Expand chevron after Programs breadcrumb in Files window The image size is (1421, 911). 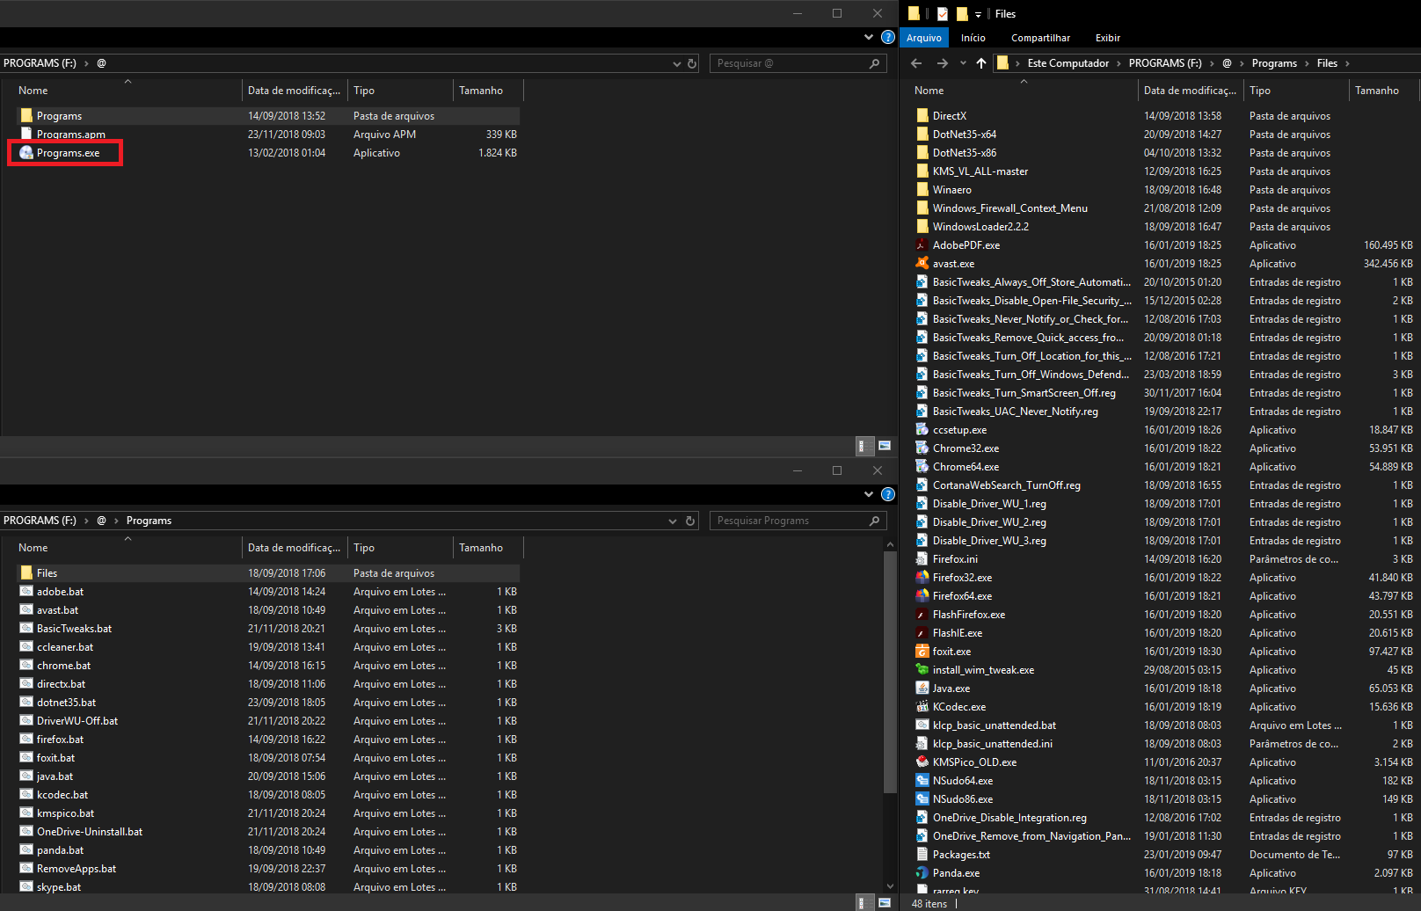(x=1308, y=63)
